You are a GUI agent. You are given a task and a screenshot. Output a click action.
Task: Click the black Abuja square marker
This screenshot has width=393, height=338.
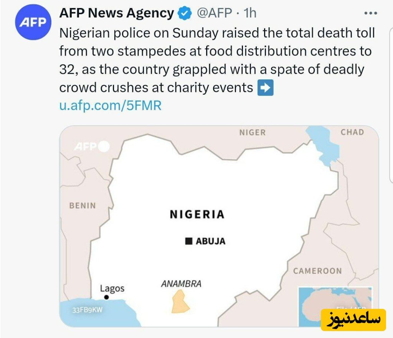coord(188,241)
